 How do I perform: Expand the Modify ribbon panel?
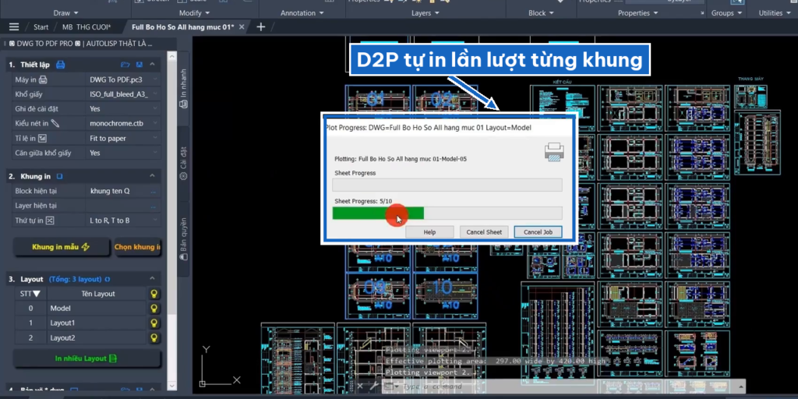click(x=194, y=12)
